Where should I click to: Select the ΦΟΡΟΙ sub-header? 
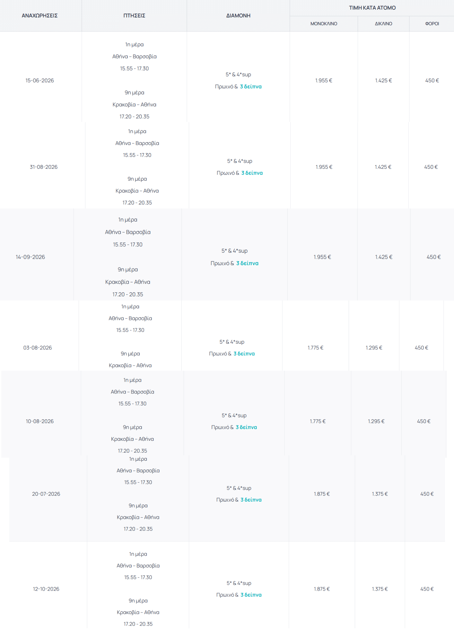(x=432, y=24)
